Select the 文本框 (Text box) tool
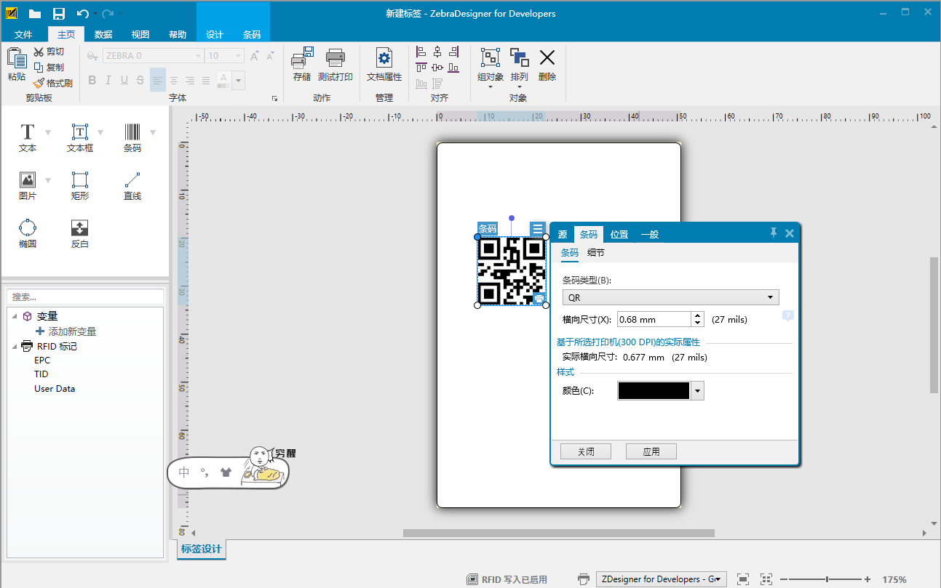This screenshot has height=588, width=941. click(x=80, y=137)
